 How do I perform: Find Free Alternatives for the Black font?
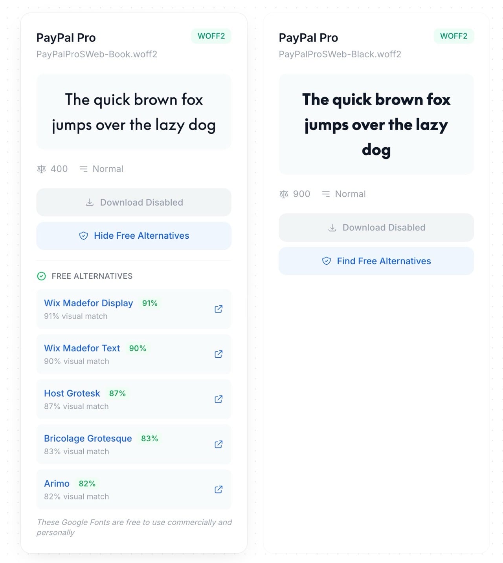[376, 261]
